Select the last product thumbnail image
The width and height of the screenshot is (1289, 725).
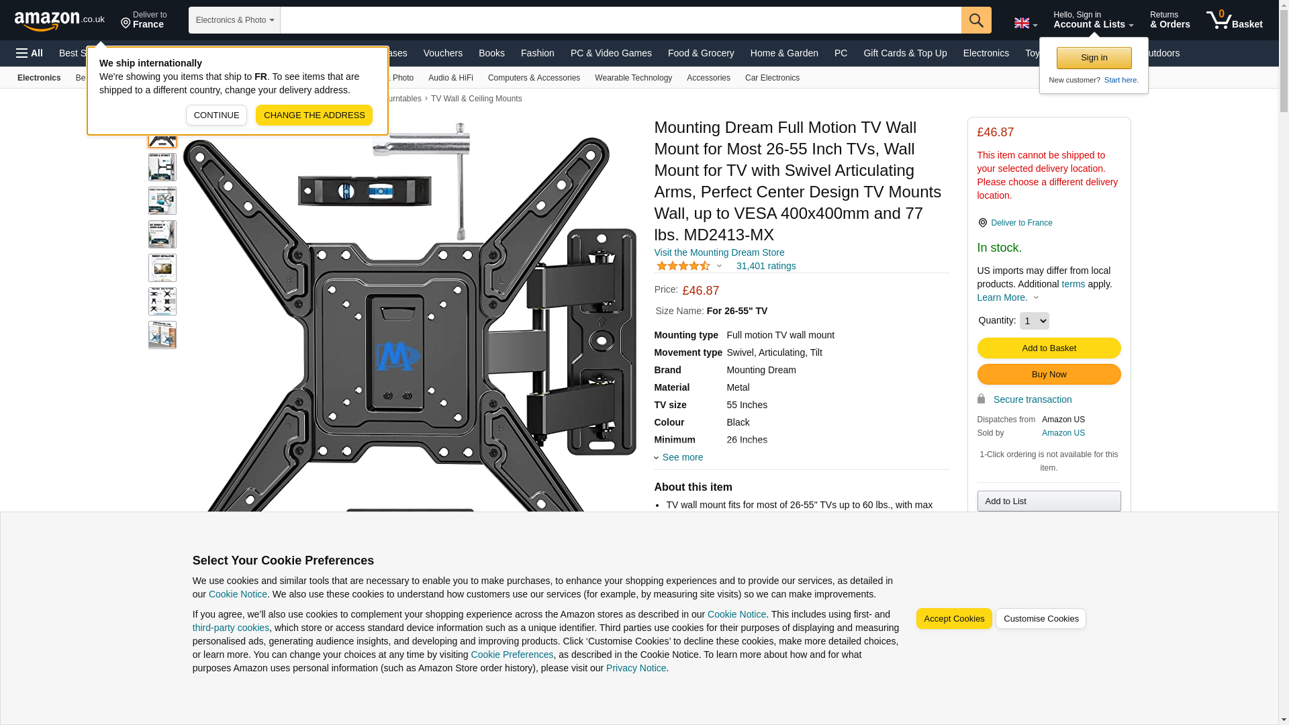(x=162, y=335)
